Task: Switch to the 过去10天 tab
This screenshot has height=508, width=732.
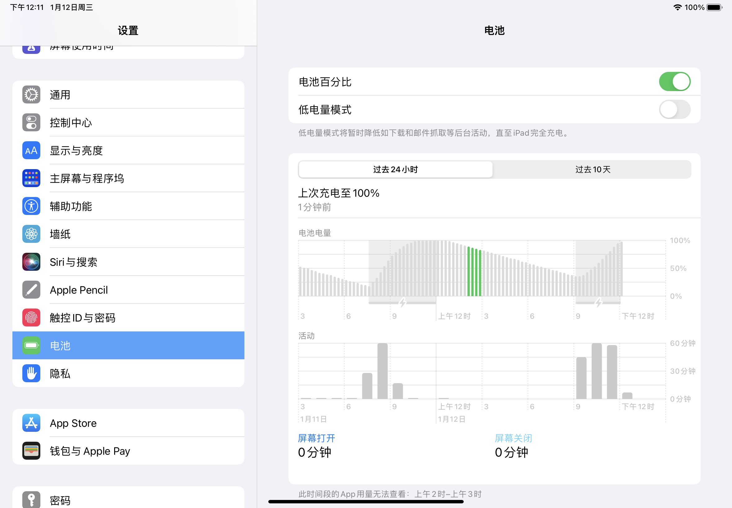Action: 592,169
